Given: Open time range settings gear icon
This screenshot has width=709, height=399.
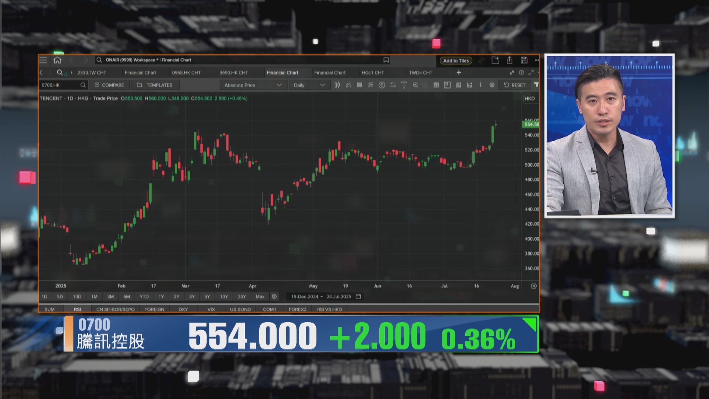Looking at the screenshot, I should click(274, 296).
